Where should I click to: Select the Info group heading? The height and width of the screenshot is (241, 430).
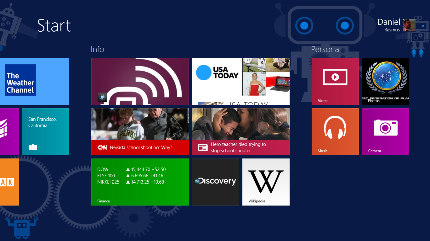(x=97, y=49)
